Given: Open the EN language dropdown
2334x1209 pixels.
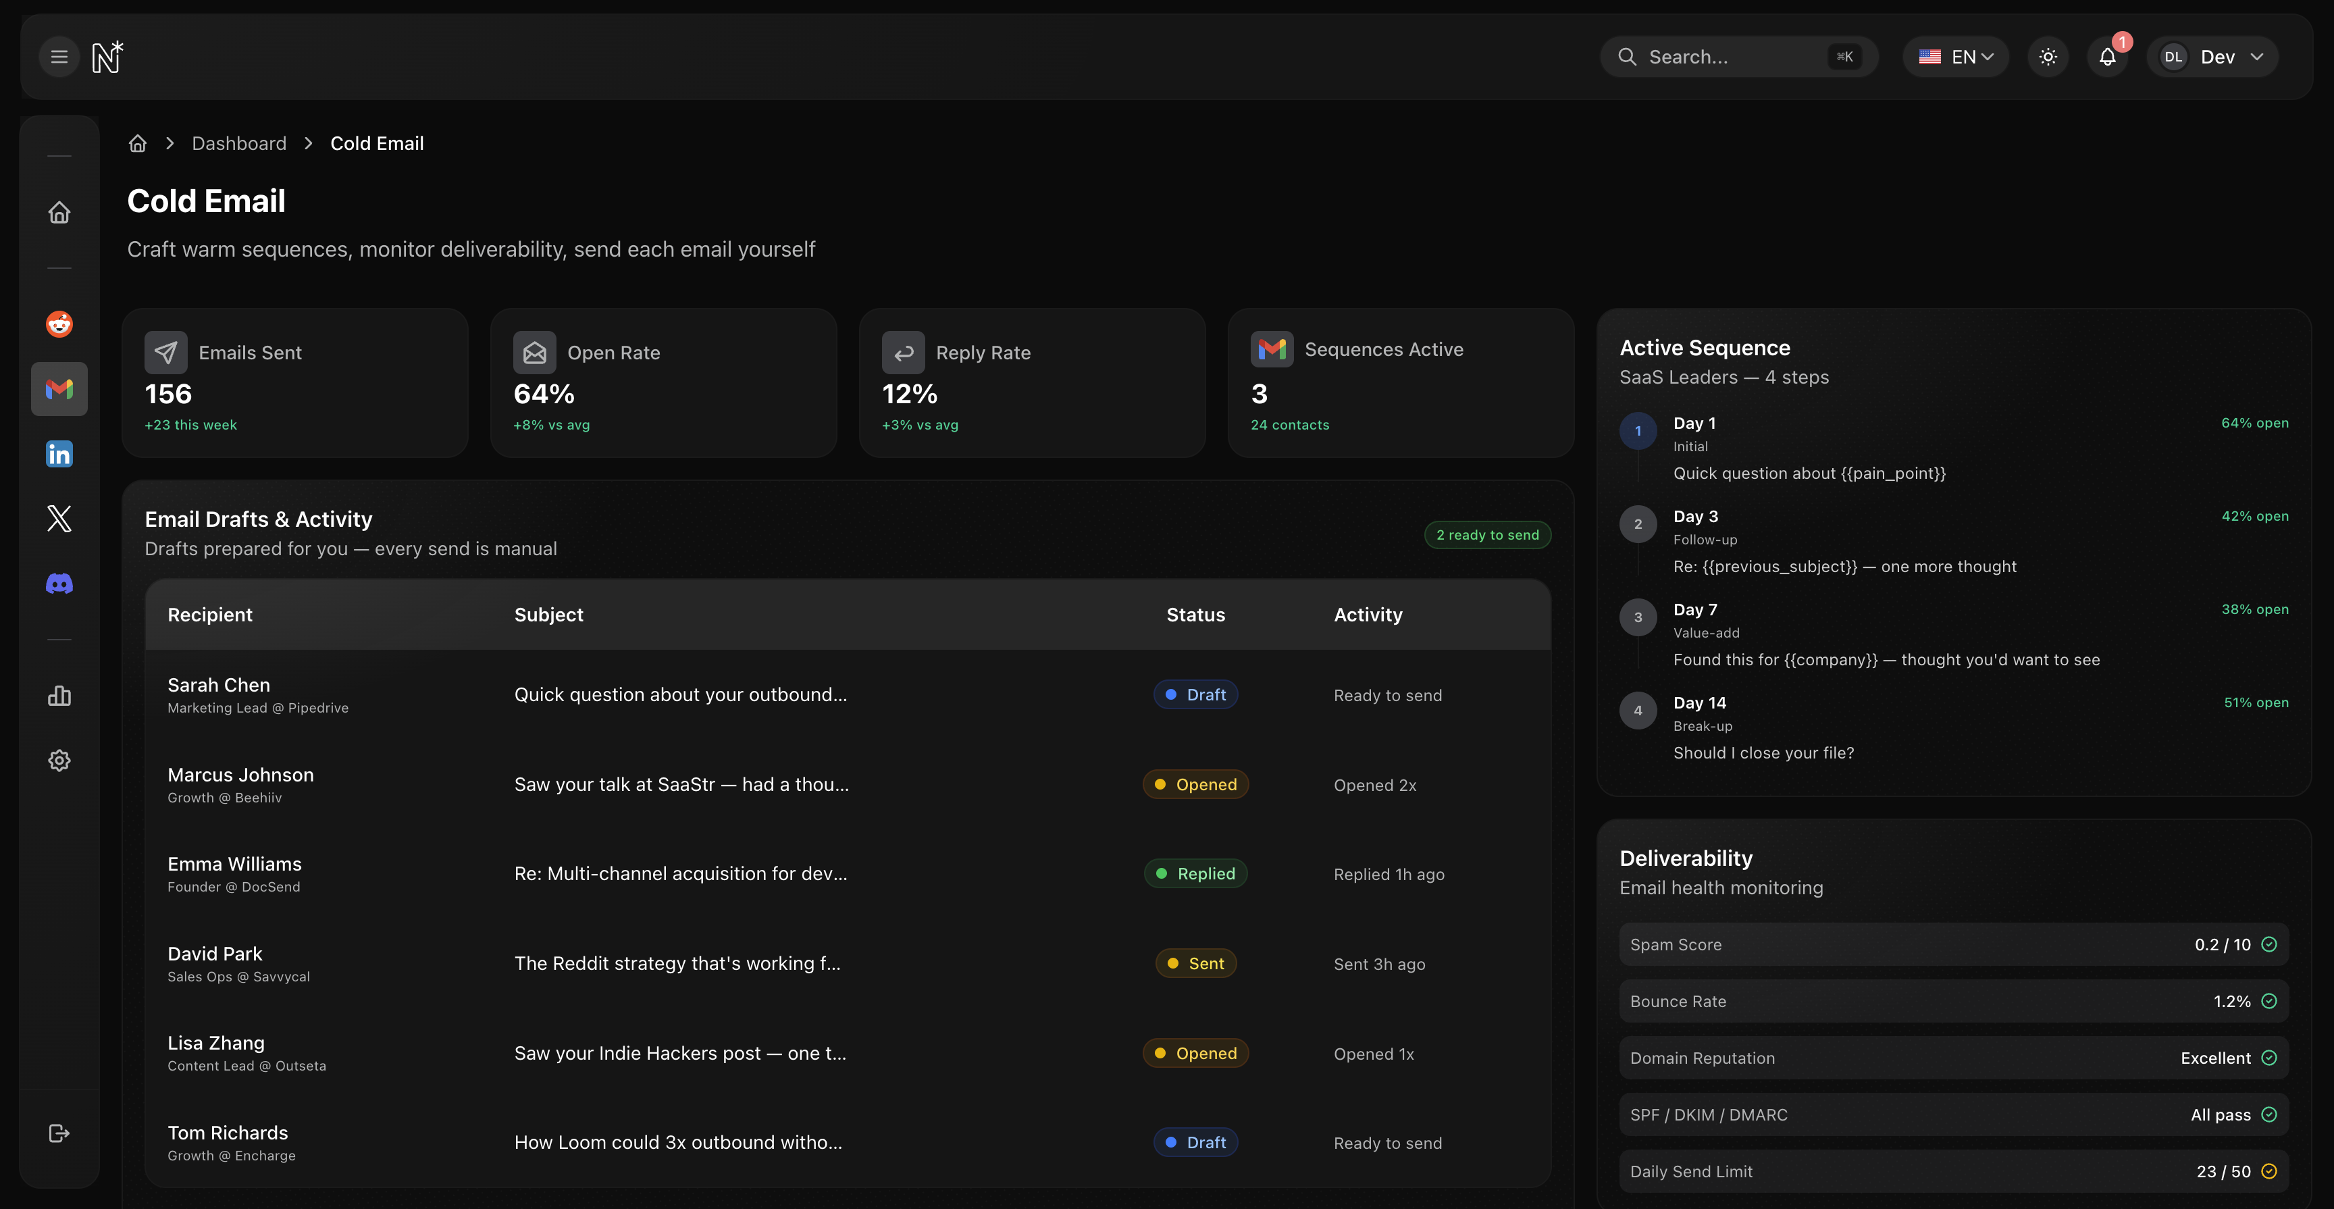Looking at the screenshot, I should point(1955,56).
